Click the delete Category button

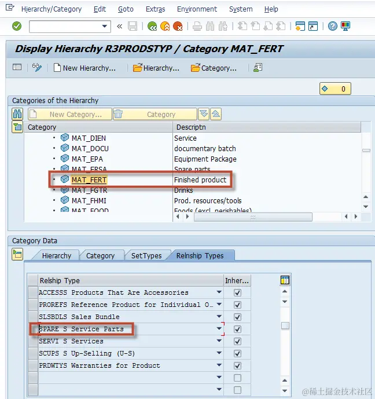pos(155,114)
